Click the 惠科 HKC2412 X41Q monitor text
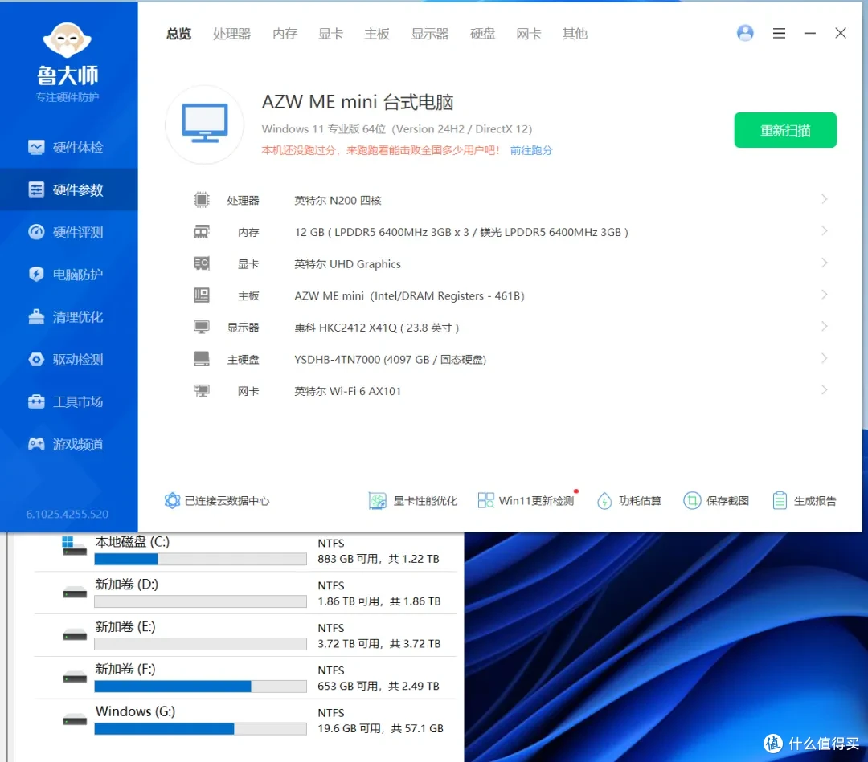 coord(376,328)
